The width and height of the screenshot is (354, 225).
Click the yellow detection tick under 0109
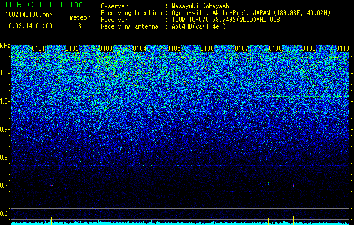point(293,220)
